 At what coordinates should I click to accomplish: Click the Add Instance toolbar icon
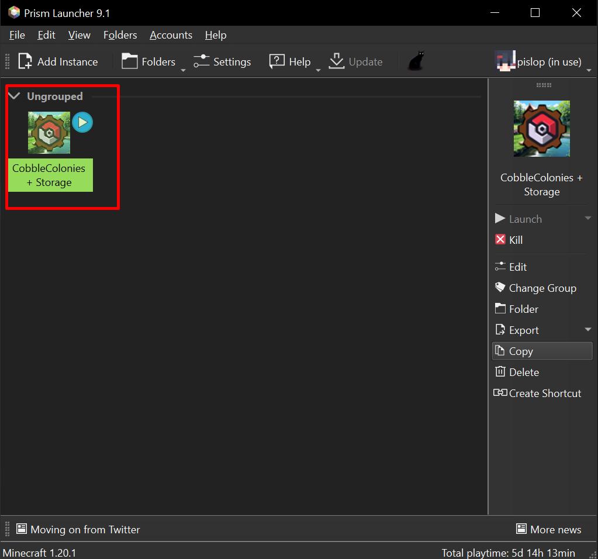pyautogui.click(x=26, y=61)
